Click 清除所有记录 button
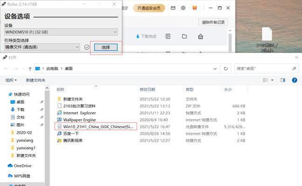This screenshot has width=302, height=186. pos(213,22)
